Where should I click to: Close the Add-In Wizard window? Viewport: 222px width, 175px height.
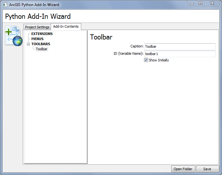(212, 3)
